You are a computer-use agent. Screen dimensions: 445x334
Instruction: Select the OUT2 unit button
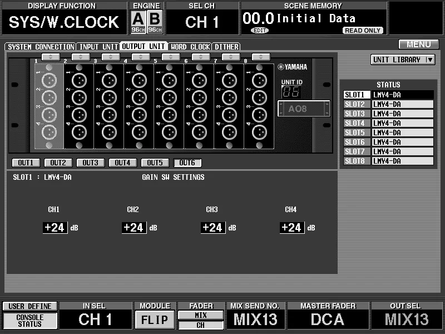58,163
